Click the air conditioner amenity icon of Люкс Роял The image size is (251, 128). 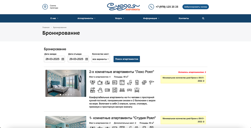[x=92, y=82]
